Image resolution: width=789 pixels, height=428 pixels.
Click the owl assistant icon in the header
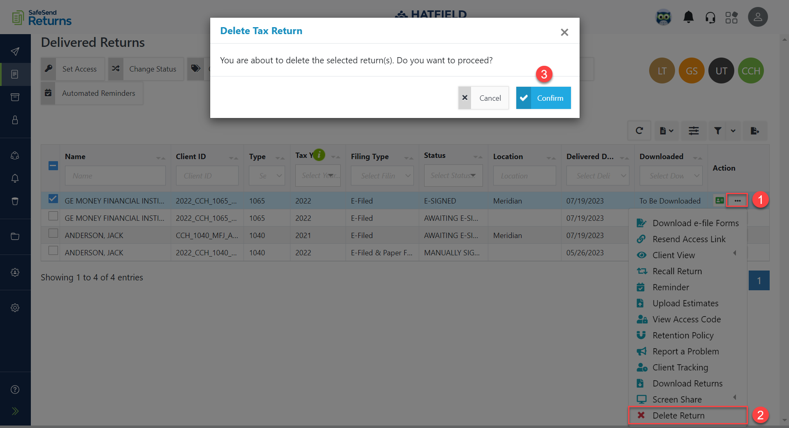[663, 17]
